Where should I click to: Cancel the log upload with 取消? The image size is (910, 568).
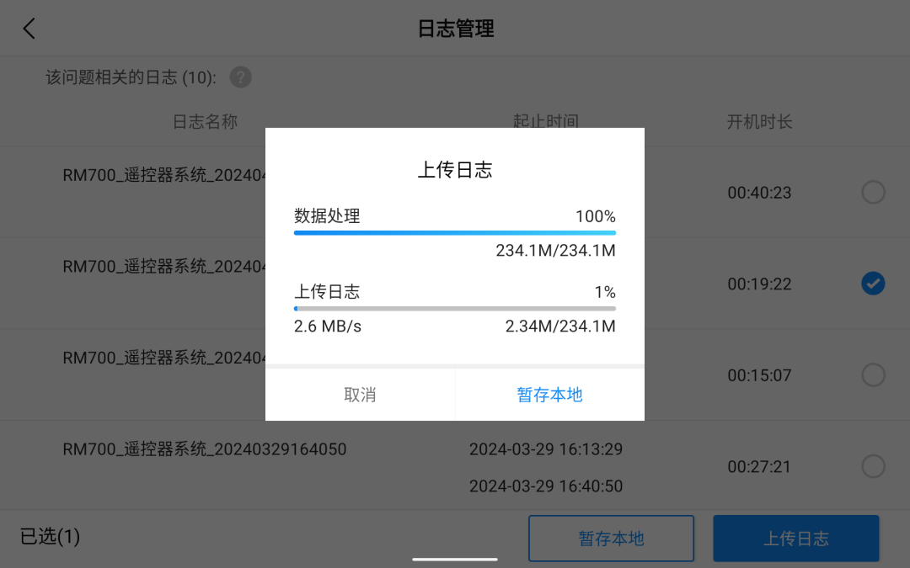(x=360, y=395)
